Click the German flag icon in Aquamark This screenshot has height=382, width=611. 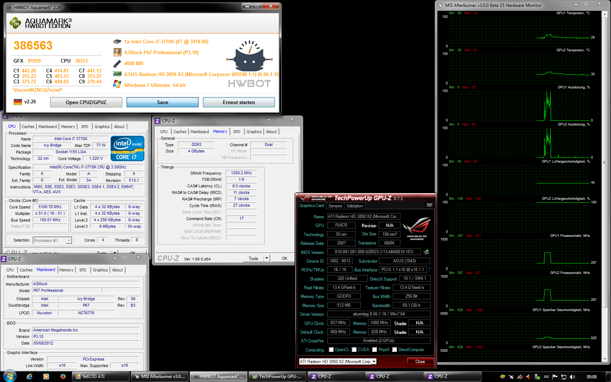coord(18,102)
